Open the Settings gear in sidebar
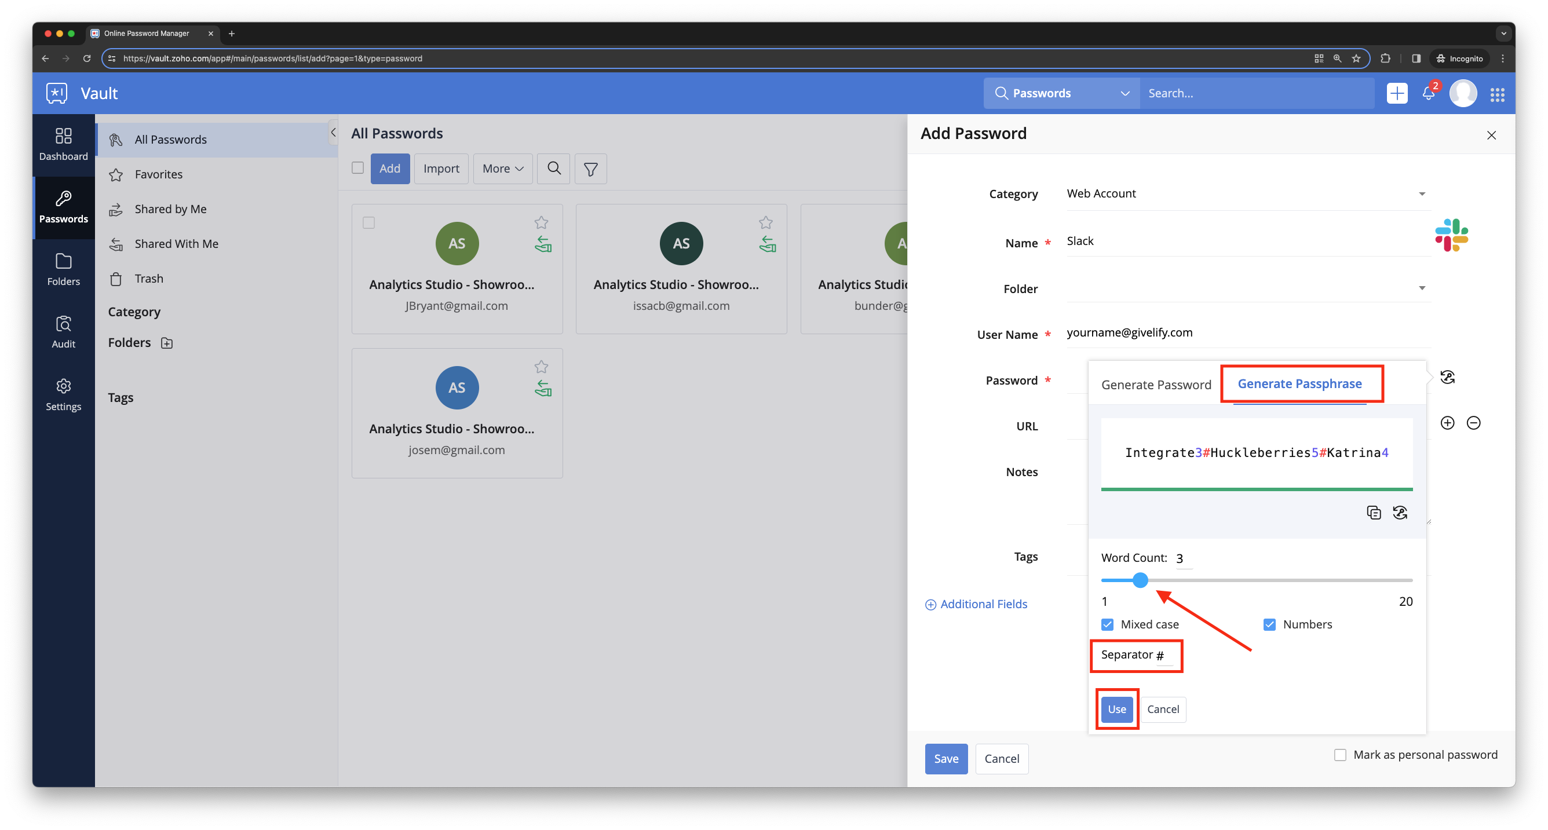Image resolution: width=1548 pixels, height=830 pixels. tap(63, 386)
